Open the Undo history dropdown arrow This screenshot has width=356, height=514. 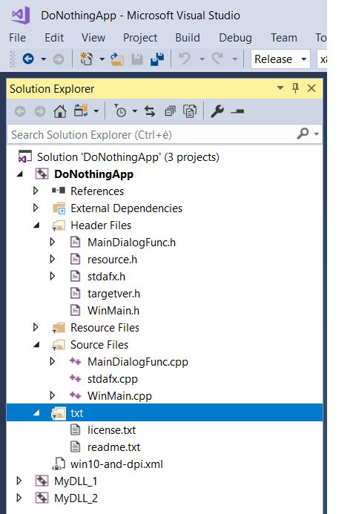click(x=202, y=59)
